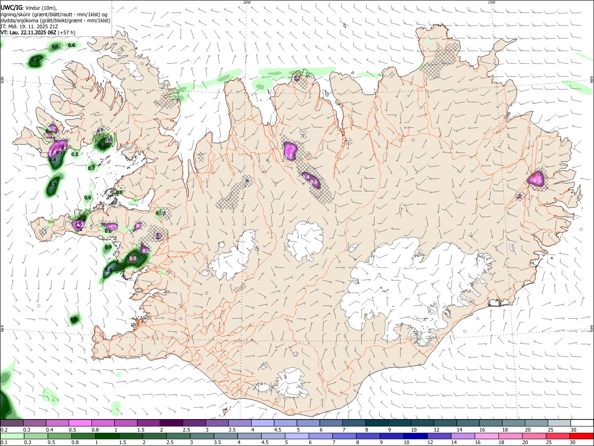
Task: Click the lower-legend swatch labeled 3.5
Action: pyautogui.click(x=226, y=436)
